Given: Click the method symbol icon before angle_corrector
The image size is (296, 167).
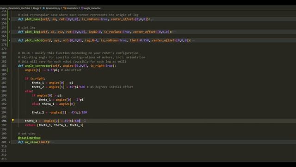Looking at the screenshot, I should (82, 8).
